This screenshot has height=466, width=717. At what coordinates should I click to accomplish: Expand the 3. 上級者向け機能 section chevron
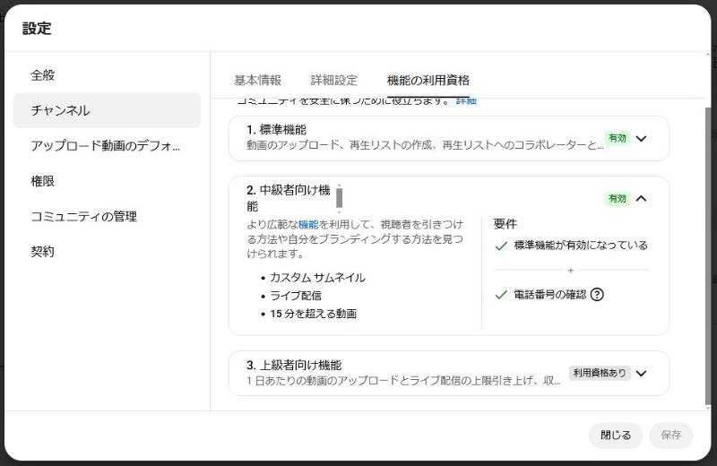coord(641,373)
